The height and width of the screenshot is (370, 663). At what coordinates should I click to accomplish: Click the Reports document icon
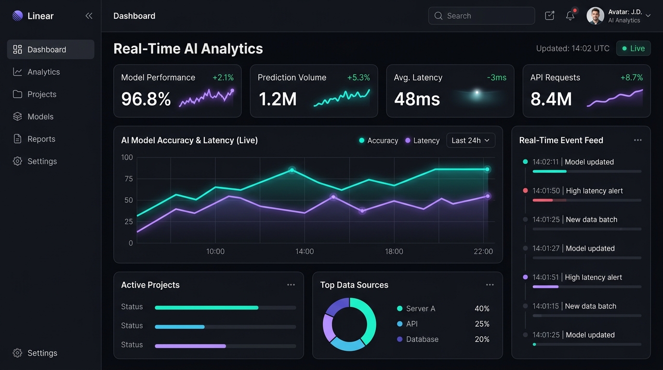pos(17,139)
